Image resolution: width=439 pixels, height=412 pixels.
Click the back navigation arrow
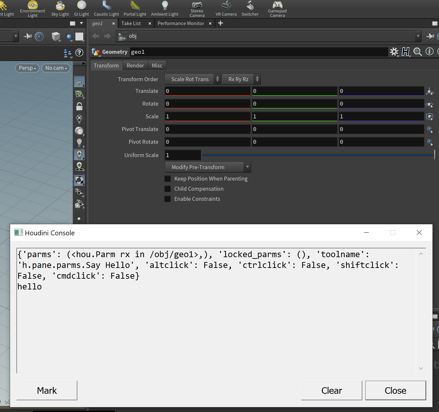95,36
